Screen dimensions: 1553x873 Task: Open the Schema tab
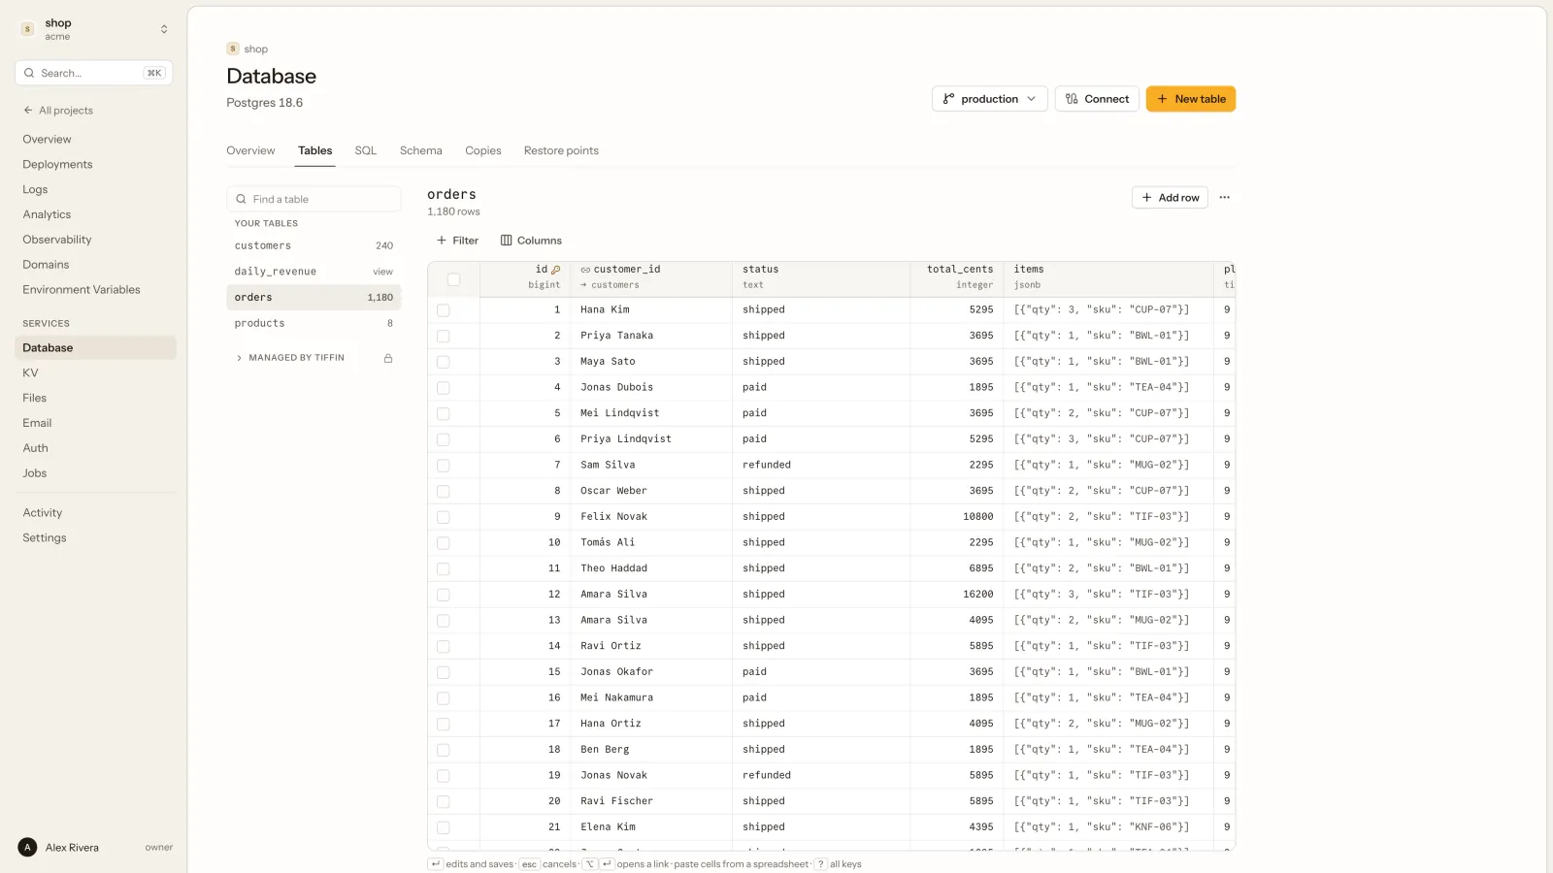(x=420, y=150)
